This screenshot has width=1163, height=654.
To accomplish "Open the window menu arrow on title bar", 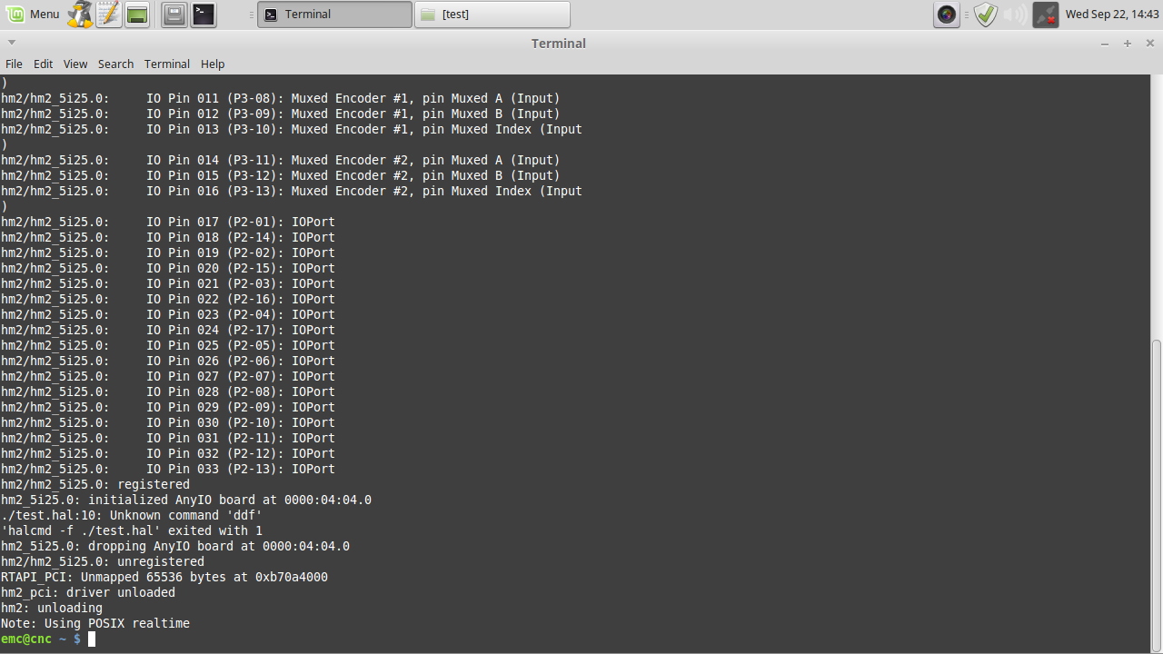I will coord(11,43).
